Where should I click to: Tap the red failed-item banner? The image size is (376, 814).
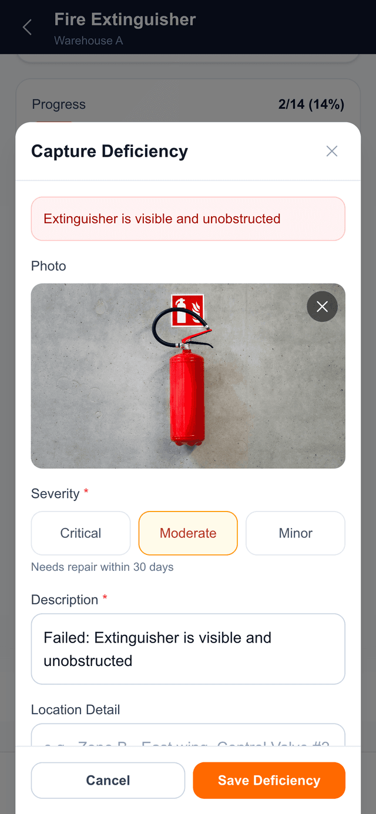[188, 219]
